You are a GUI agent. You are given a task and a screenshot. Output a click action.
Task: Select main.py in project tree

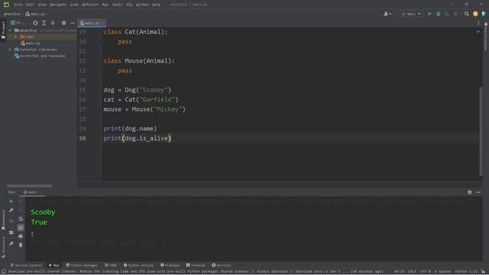click(x=31, y=44)
